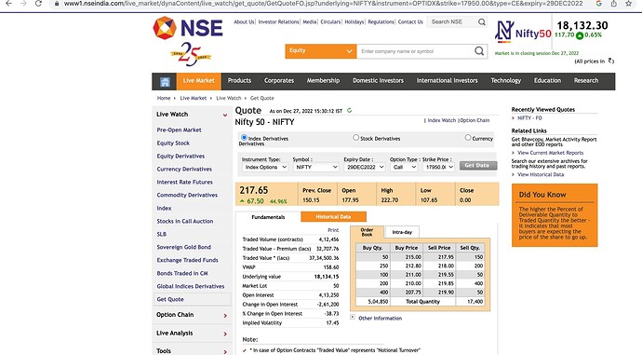The height and width of the screenshot is (355, 642).
Task: Open the International Investors menu
Action: coord(448,81)
